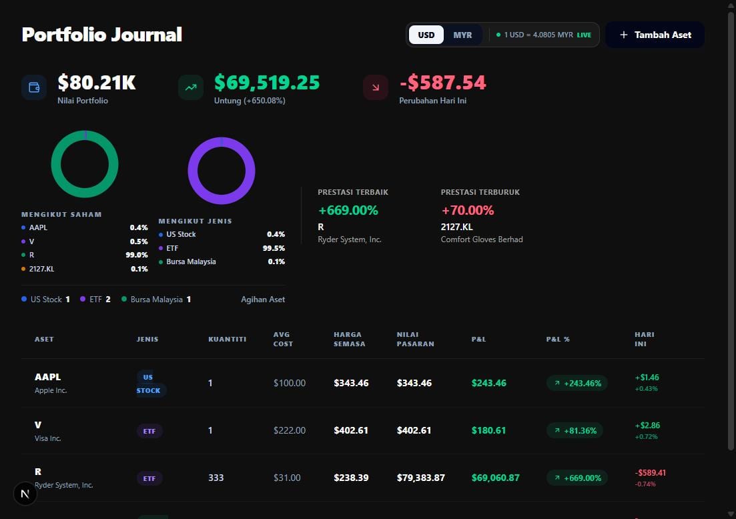Click the ETF tag in the Ryder row

tap(149, 478)
